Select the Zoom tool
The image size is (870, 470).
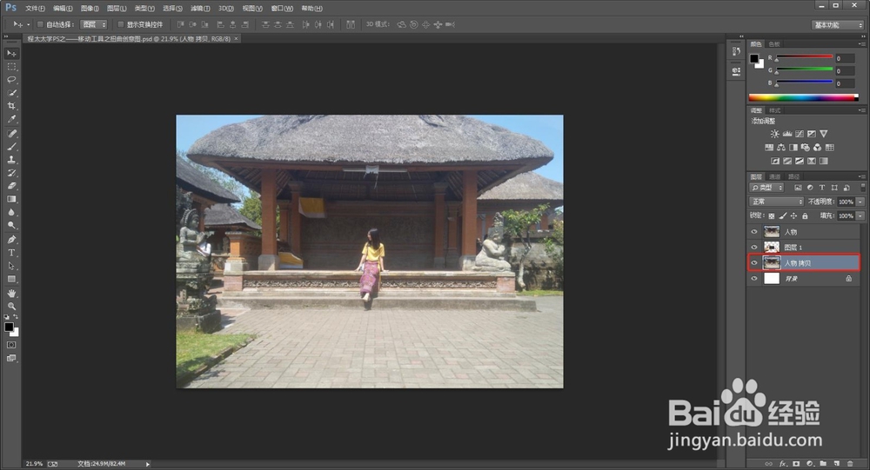click(x=11, y=307)
